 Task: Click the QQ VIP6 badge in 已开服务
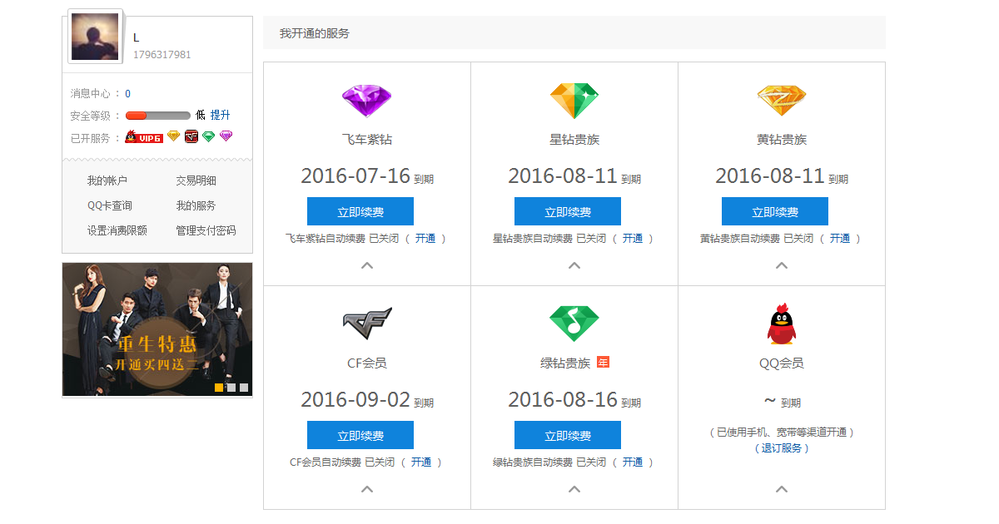click(x=143, y=137)
